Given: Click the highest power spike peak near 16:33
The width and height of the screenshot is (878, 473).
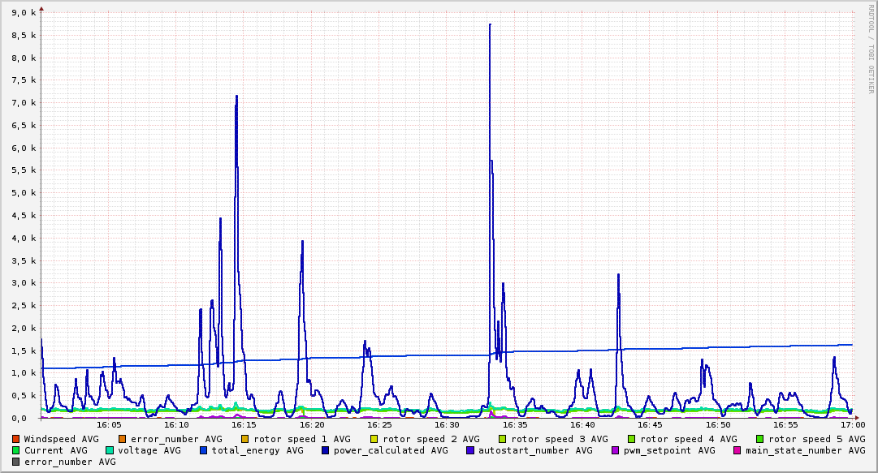Looking at the screenshot, I should pos(490,24).
